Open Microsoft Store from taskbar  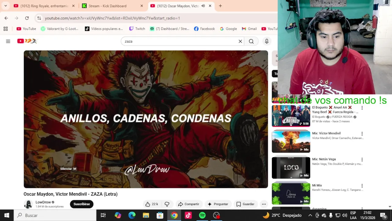[160, 215]
